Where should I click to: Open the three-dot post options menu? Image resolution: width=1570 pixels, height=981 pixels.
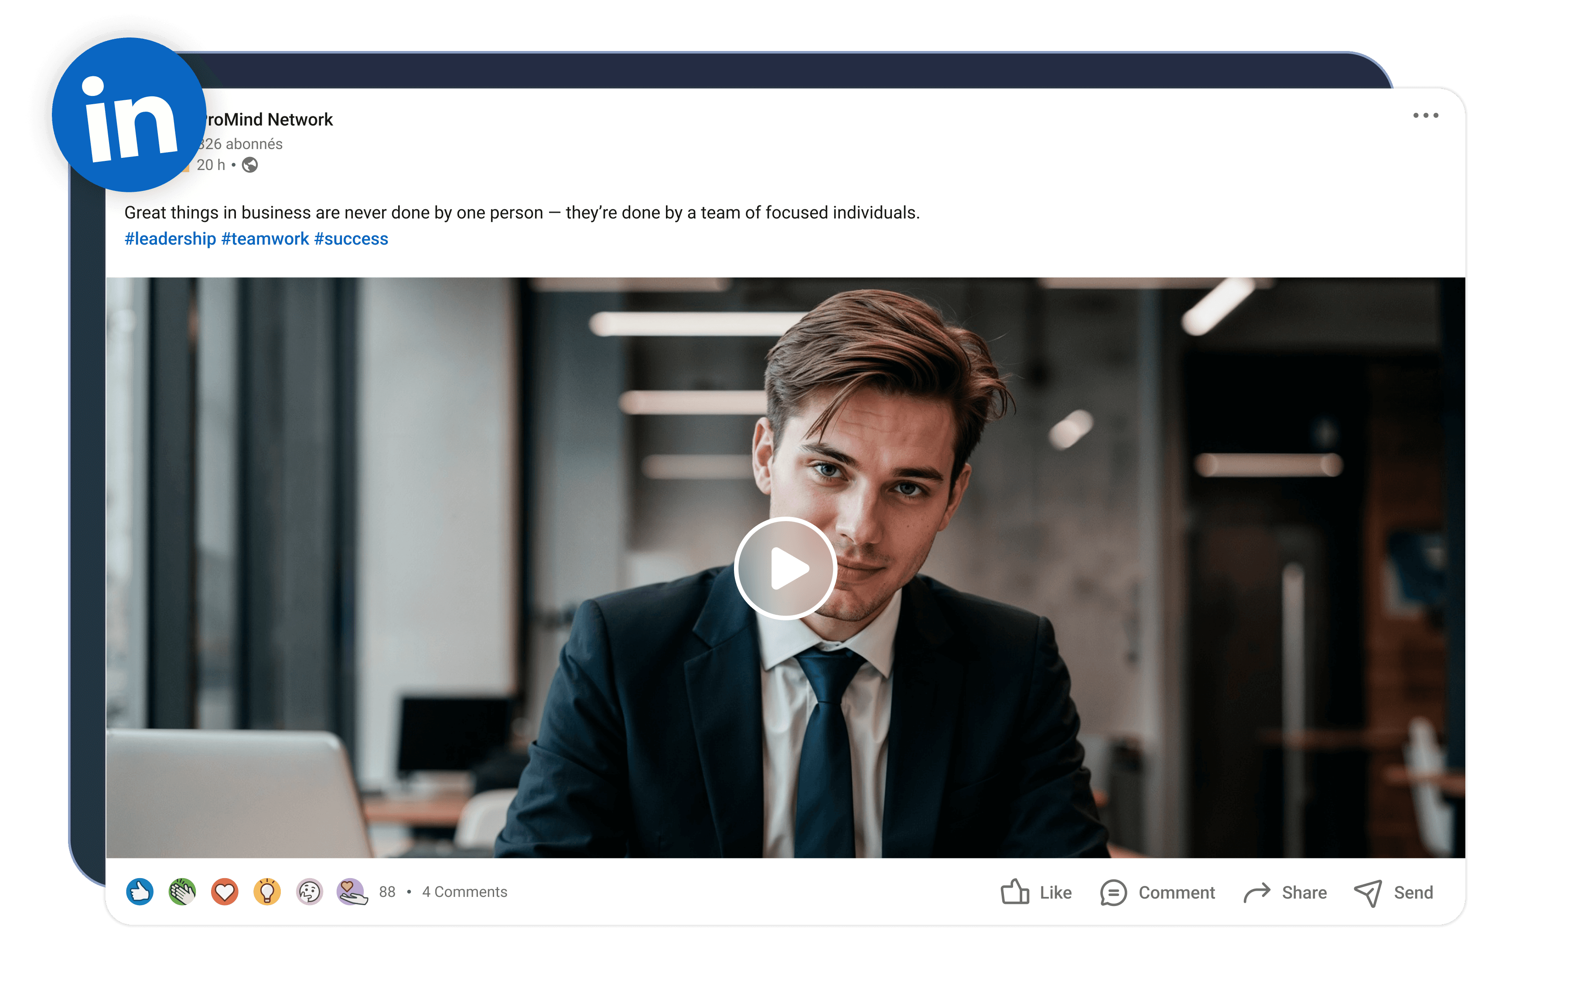(1425, 116)
